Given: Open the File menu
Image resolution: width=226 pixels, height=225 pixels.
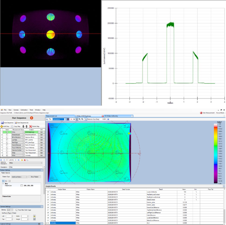Looking at the screenshot, I should click(x=5, y=110).
